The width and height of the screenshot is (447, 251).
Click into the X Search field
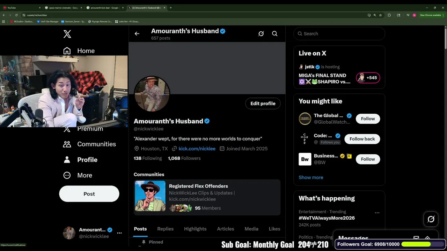point(339,34)
